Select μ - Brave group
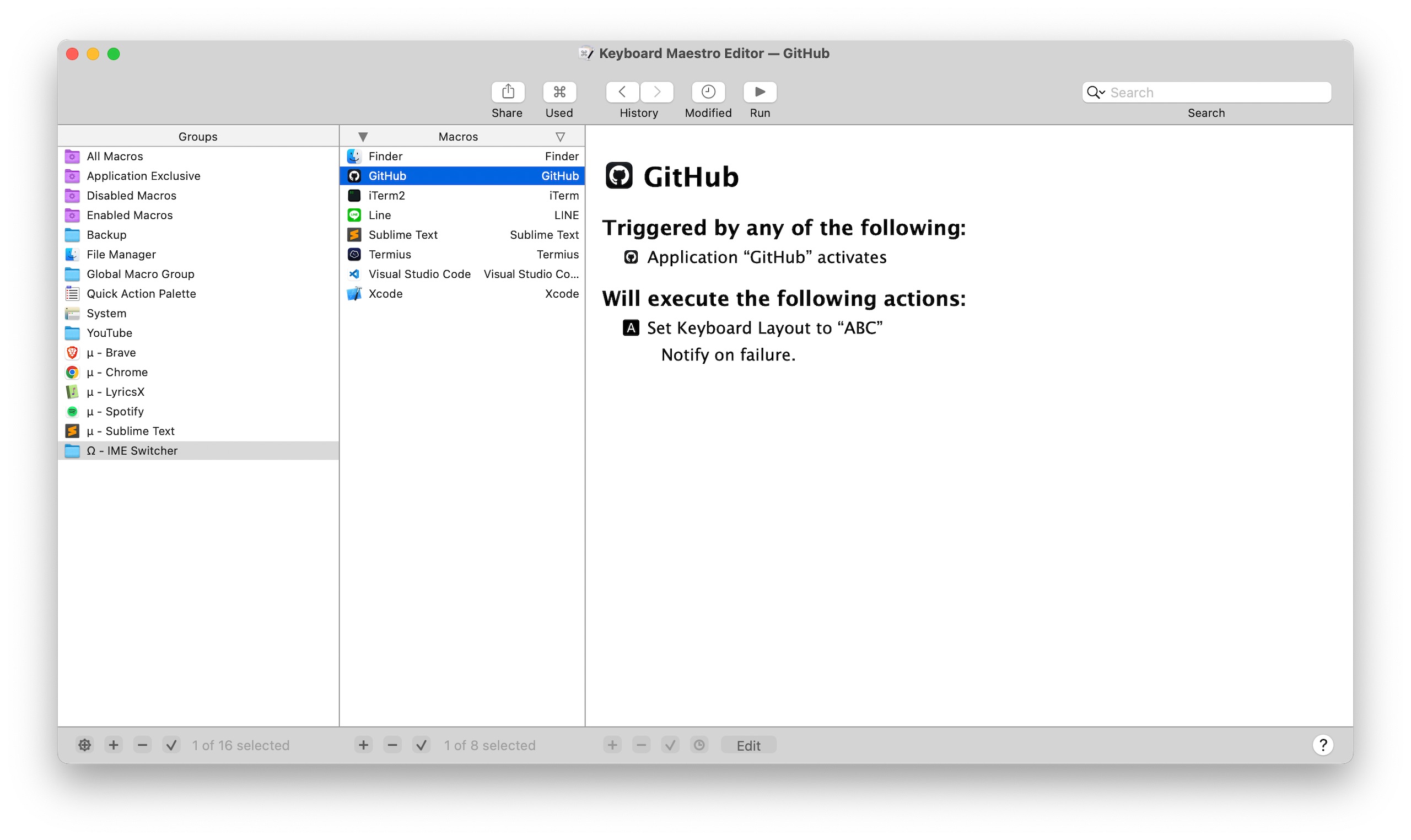 (x=198, y=353)
